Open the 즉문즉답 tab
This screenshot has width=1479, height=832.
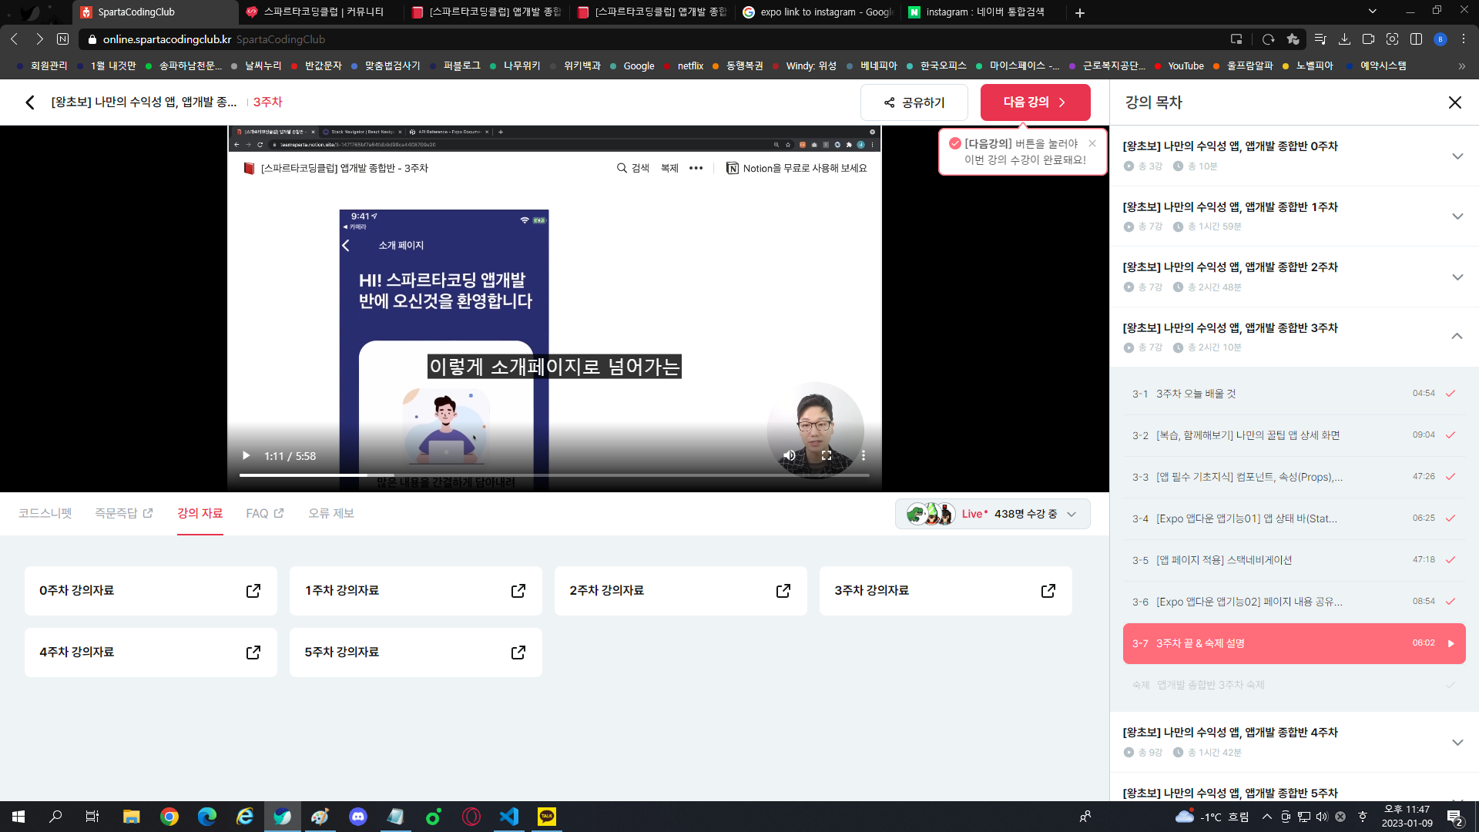point(124,513)
